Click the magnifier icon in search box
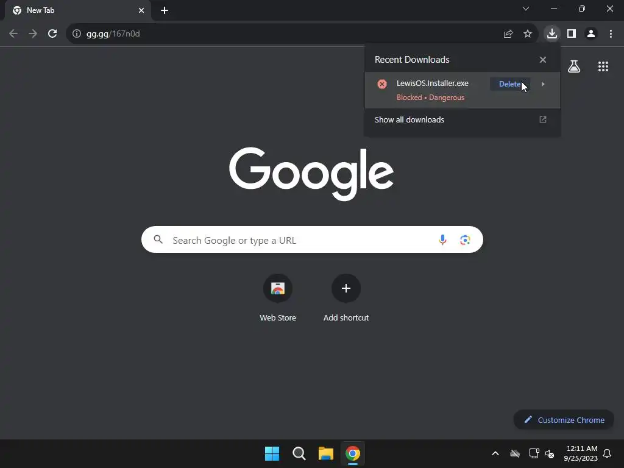The image size is (624, 468). click(x=158, y=239)
